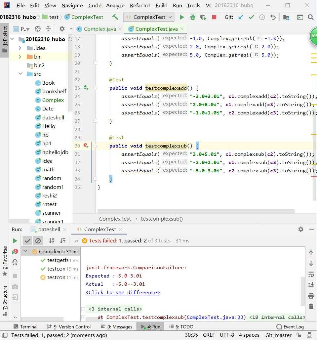Image resolution: width=317 pixels, height=340 pixels.
Task: Open 9: Version Control tool window
Action: click(x=69, y=327)
